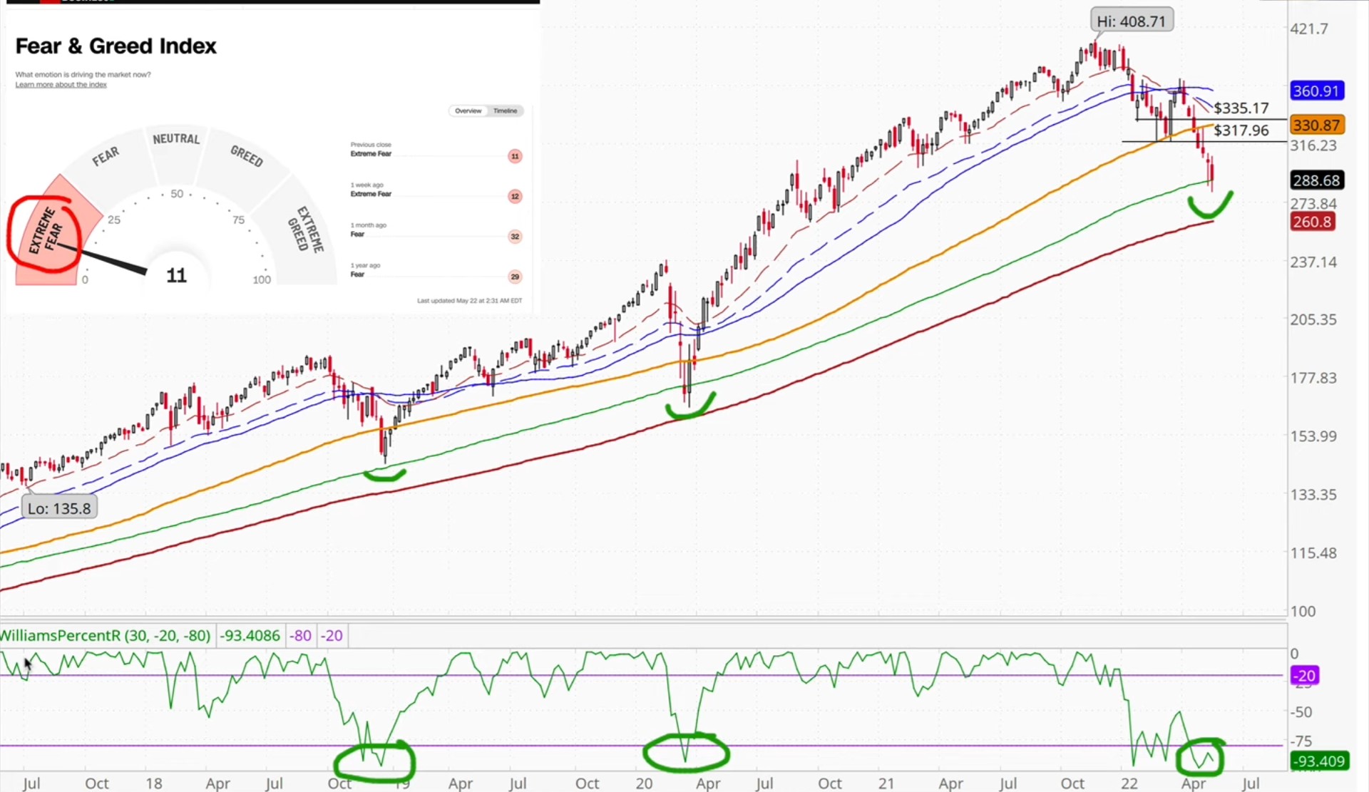The image size is (1369, 792).
Task: Click the $317.96 price level label
Action: [1241, 130]
